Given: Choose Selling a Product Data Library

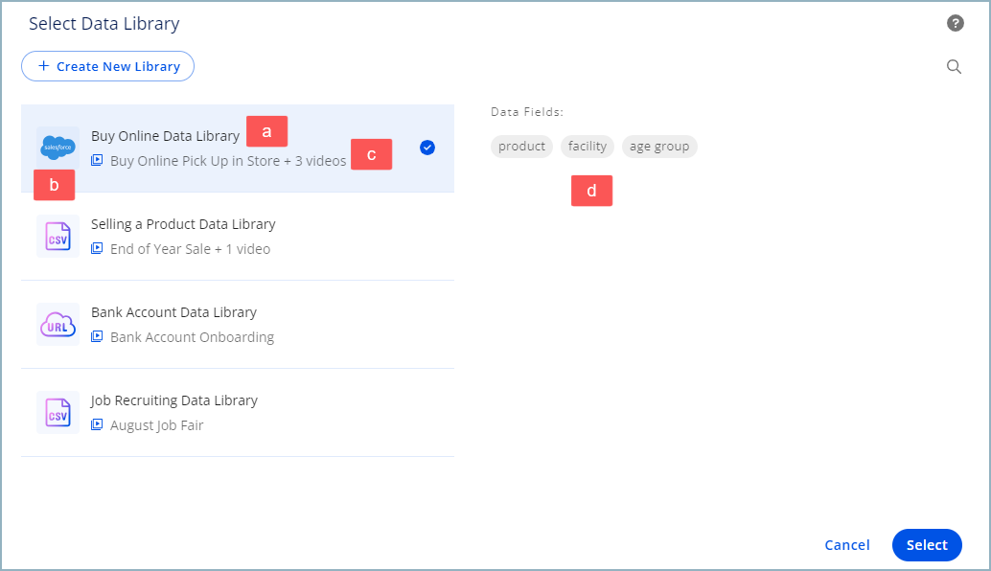Looking at the screenshot, I should click(x=238, y=237).
